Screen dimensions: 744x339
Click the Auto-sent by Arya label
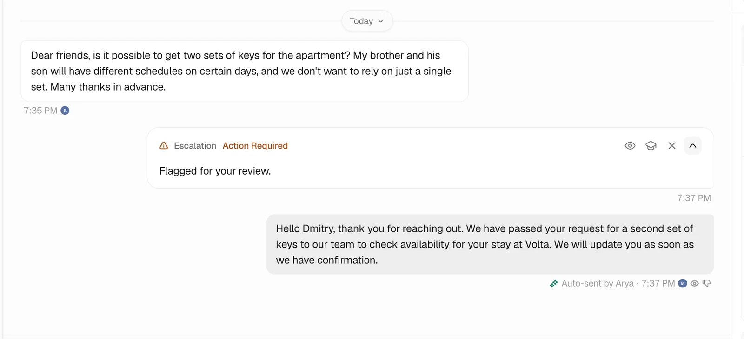[x=598, y=283]
